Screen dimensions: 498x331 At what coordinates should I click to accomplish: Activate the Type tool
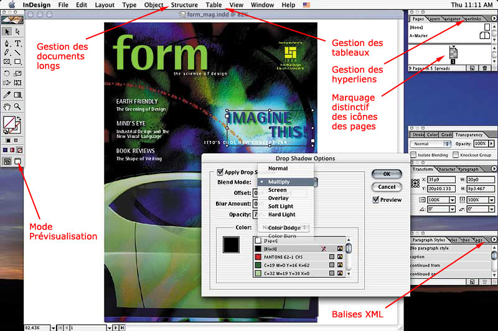[x=17, y=43]
